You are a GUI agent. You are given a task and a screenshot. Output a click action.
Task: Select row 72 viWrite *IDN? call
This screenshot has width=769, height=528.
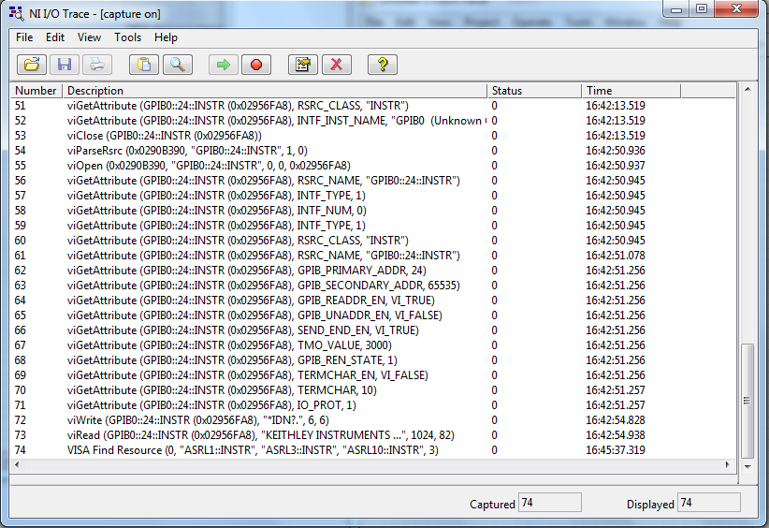(372, 420)
